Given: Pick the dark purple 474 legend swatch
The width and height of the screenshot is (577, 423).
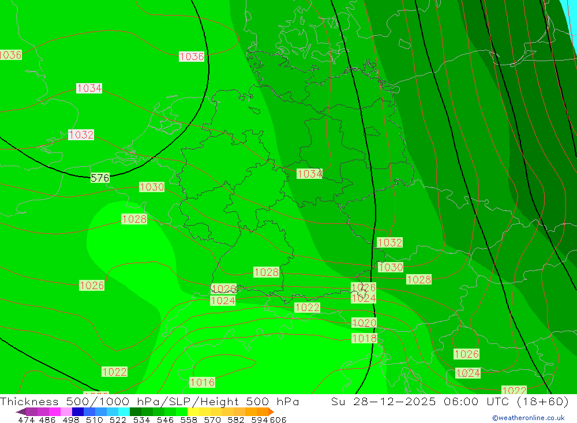Looking at the screenshot, I should click(32, 411).
